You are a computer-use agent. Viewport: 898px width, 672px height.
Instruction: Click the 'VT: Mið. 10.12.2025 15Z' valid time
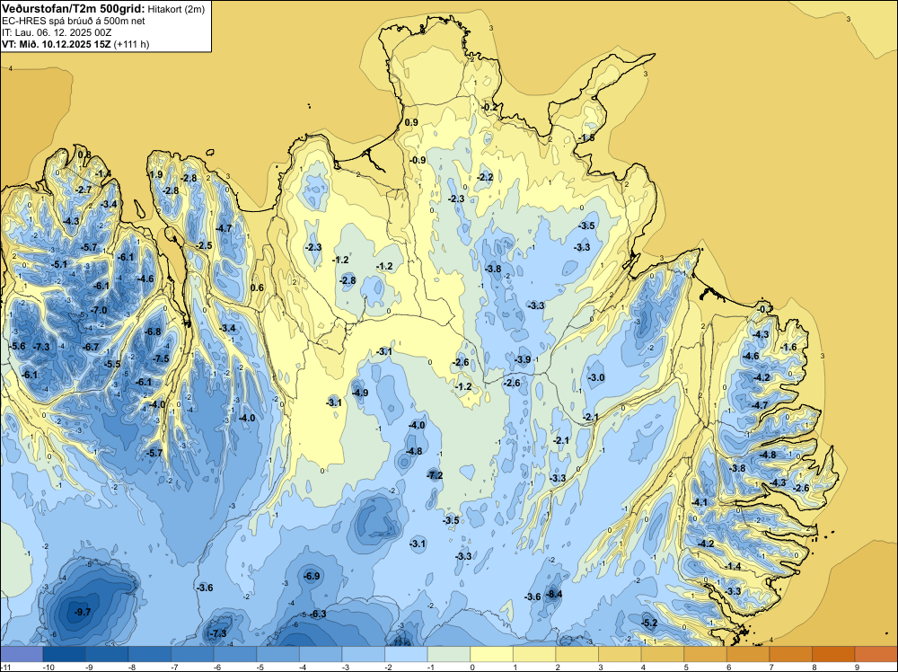[x=56, y=44]
